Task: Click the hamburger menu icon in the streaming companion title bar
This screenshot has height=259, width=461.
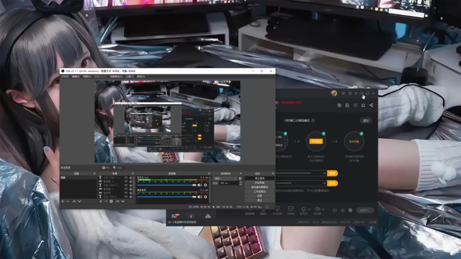Action: coord(356,93)
